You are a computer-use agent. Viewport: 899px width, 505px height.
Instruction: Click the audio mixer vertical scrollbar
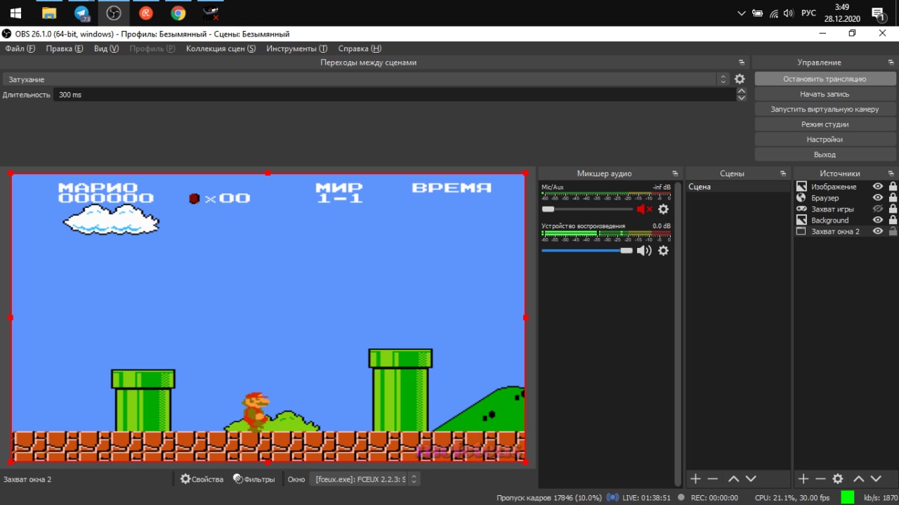point(678,333)
